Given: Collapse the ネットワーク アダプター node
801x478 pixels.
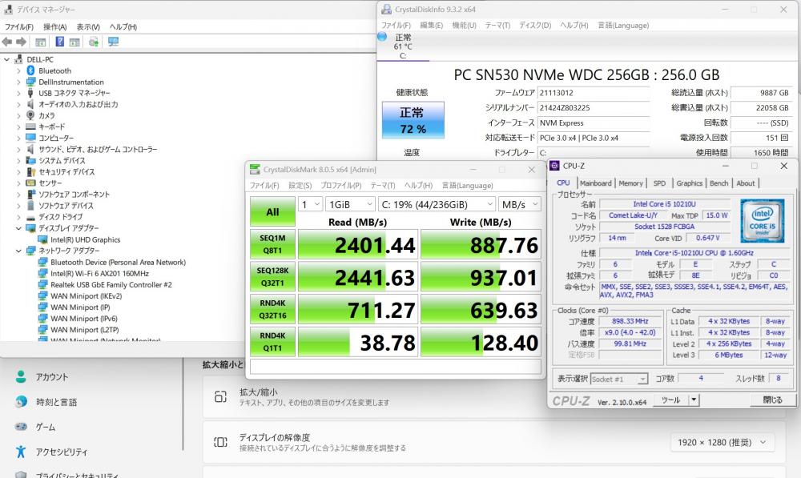Looking at the screenshot, I should point(18,251).
